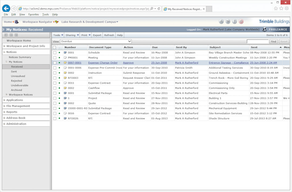292x192 pixels.
Task: Open browser home icon at top right
Action: point(276,8)
